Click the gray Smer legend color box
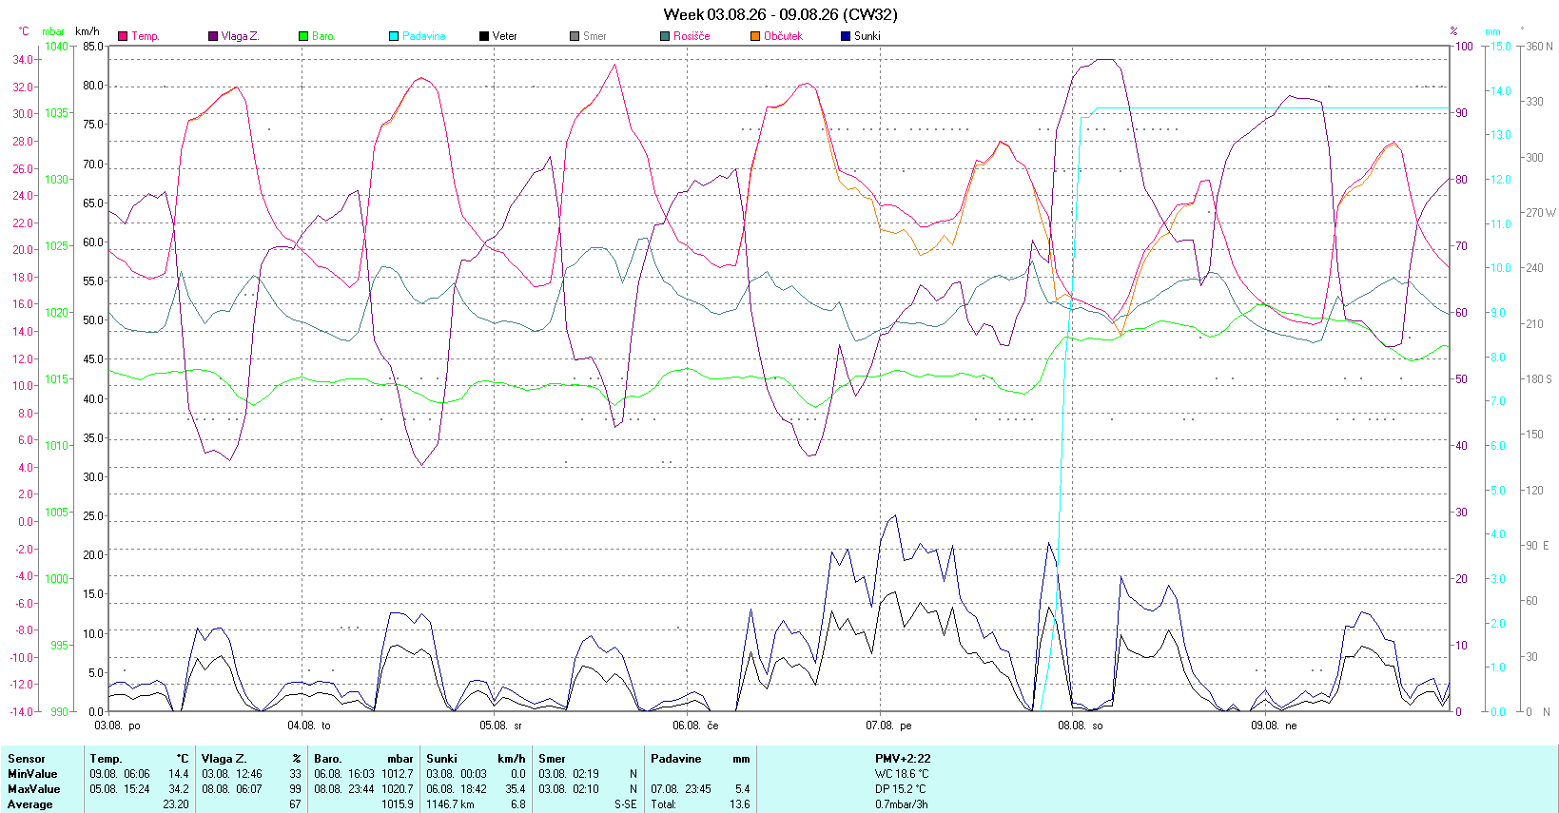The width and height of the screenshot is (1559, 813). pos(575,36)
